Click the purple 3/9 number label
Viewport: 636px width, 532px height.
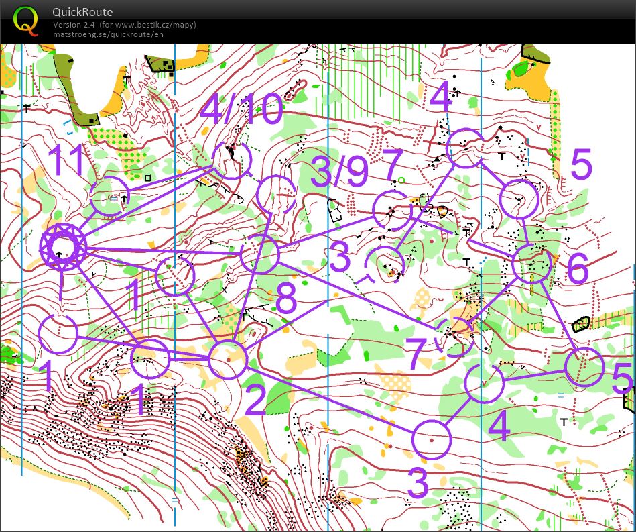340,172
